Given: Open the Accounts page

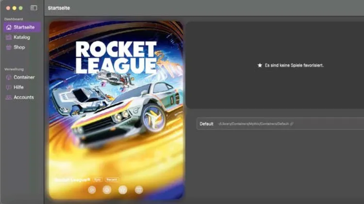Looking at the screenshot, I should pos(22,97).
